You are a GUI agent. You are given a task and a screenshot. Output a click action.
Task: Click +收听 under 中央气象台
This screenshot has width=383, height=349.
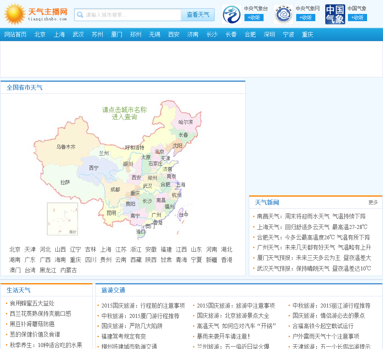pyautogui.click(x=254, y=18)
